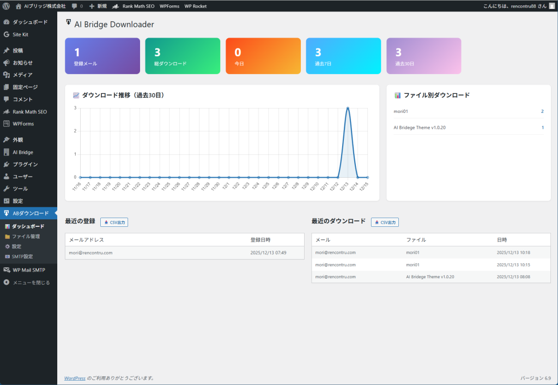Export recent downloads with CSV出力 button

(385, 222)
